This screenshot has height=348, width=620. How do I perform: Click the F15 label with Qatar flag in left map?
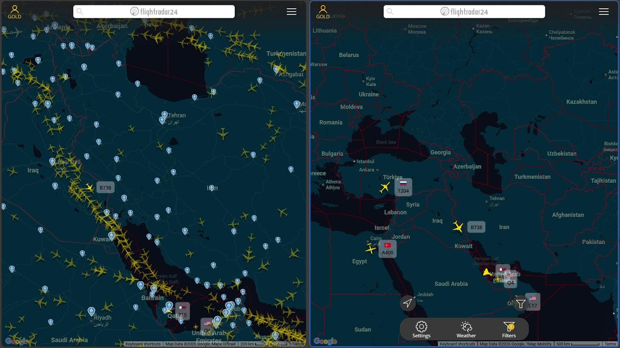point(183,311)
